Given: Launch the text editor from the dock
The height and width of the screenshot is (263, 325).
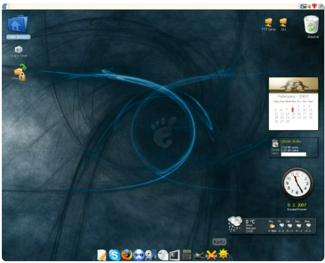Looking at the screenshot, I should coord(102,255).
